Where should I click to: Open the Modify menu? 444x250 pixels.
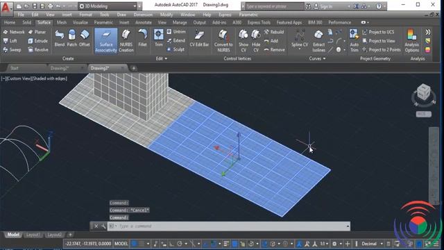(166, 15)
